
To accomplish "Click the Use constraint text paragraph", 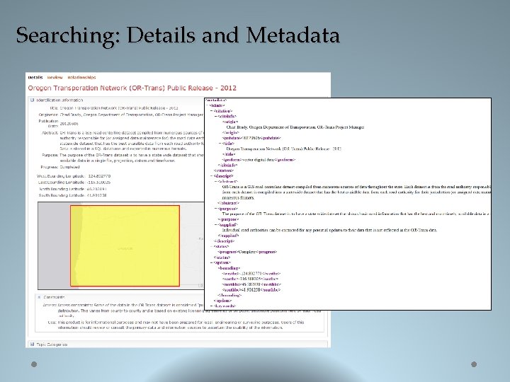I will (181, 325).
